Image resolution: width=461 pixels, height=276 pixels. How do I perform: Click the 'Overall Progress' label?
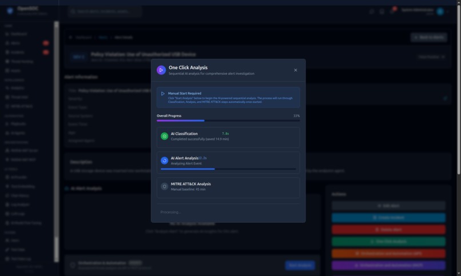click(x=169, y=116)
